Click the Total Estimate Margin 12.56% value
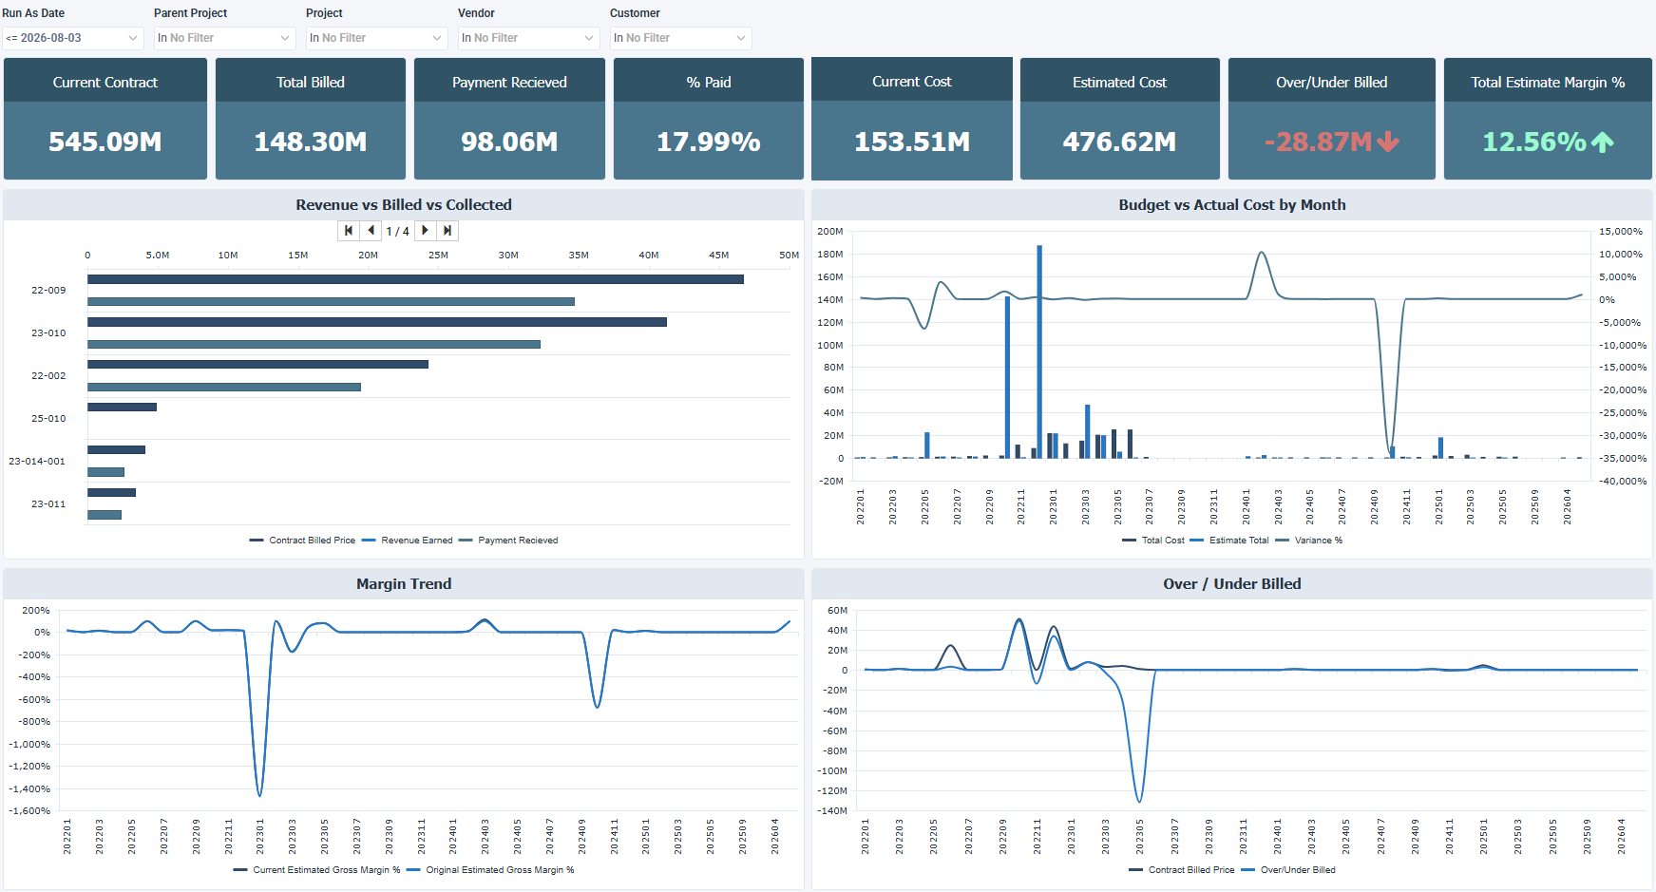Screen dimensions: 1656x892 click(1534, 142)
